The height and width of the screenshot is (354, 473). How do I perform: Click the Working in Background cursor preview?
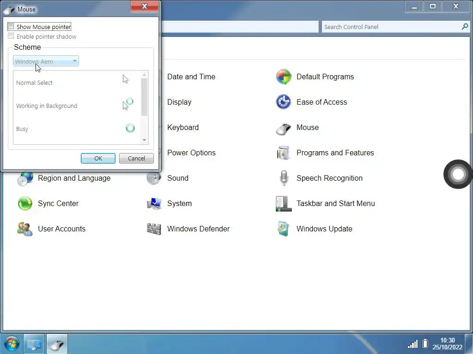[x=127, y=104]
